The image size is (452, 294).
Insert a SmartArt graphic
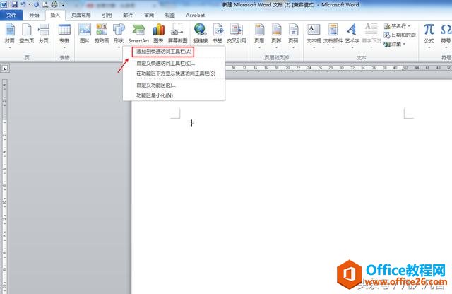point(138,33)
